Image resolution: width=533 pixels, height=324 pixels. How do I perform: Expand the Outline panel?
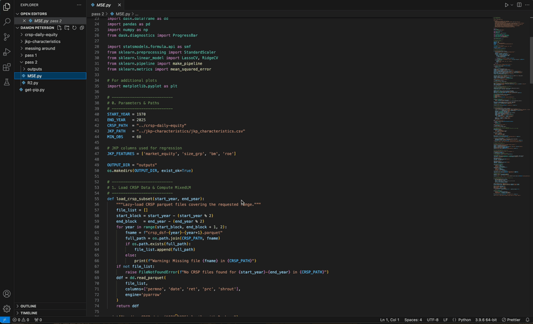coord(50,306)
